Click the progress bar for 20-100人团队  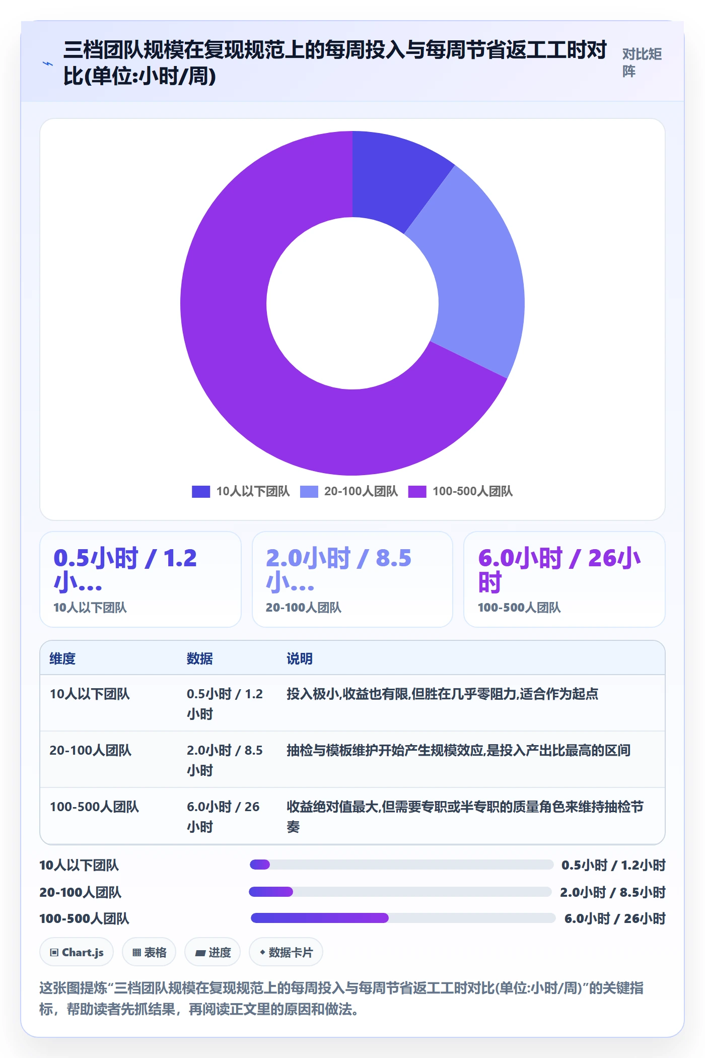(400, 892)
